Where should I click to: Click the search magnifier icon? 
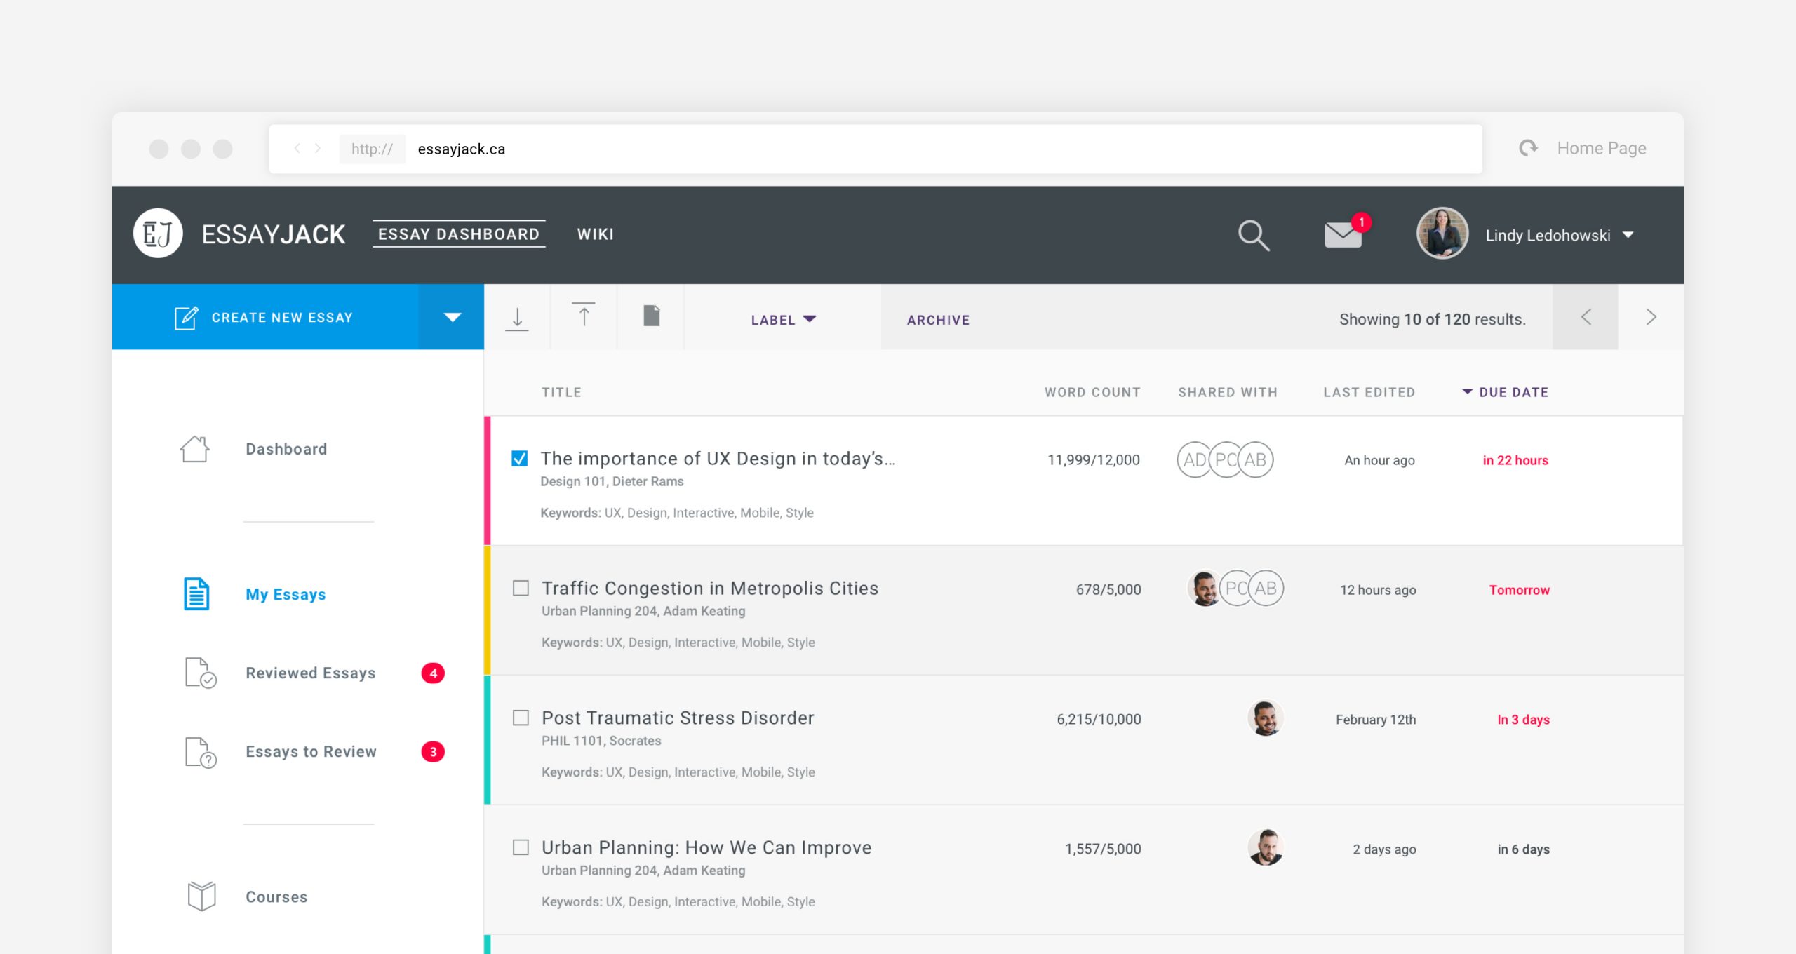coord(1253,235)
